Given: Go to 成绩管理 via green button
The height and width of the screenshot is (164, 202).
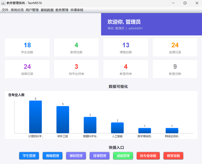Looking at the screenshot, I should point(123,156).
